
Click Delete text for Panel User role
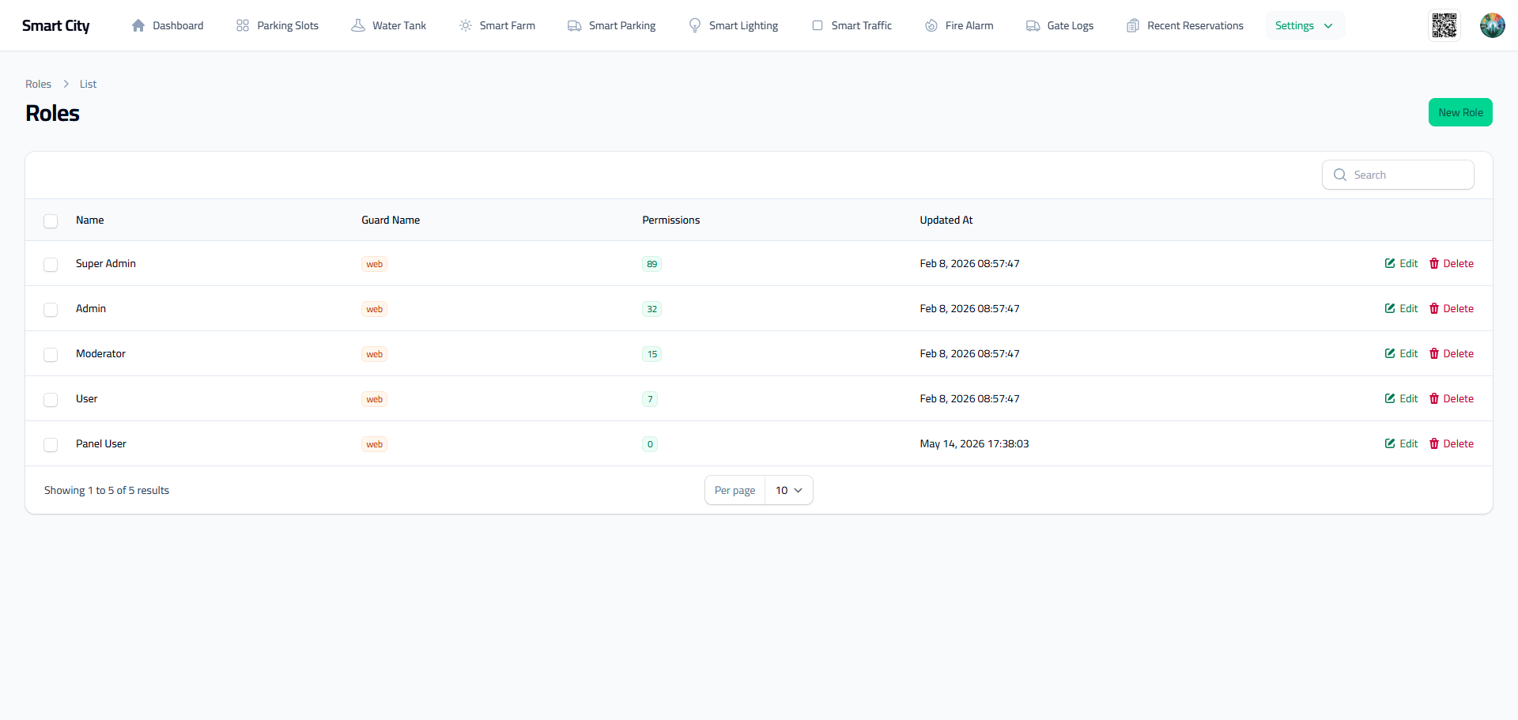click(x=1458, y=443)
